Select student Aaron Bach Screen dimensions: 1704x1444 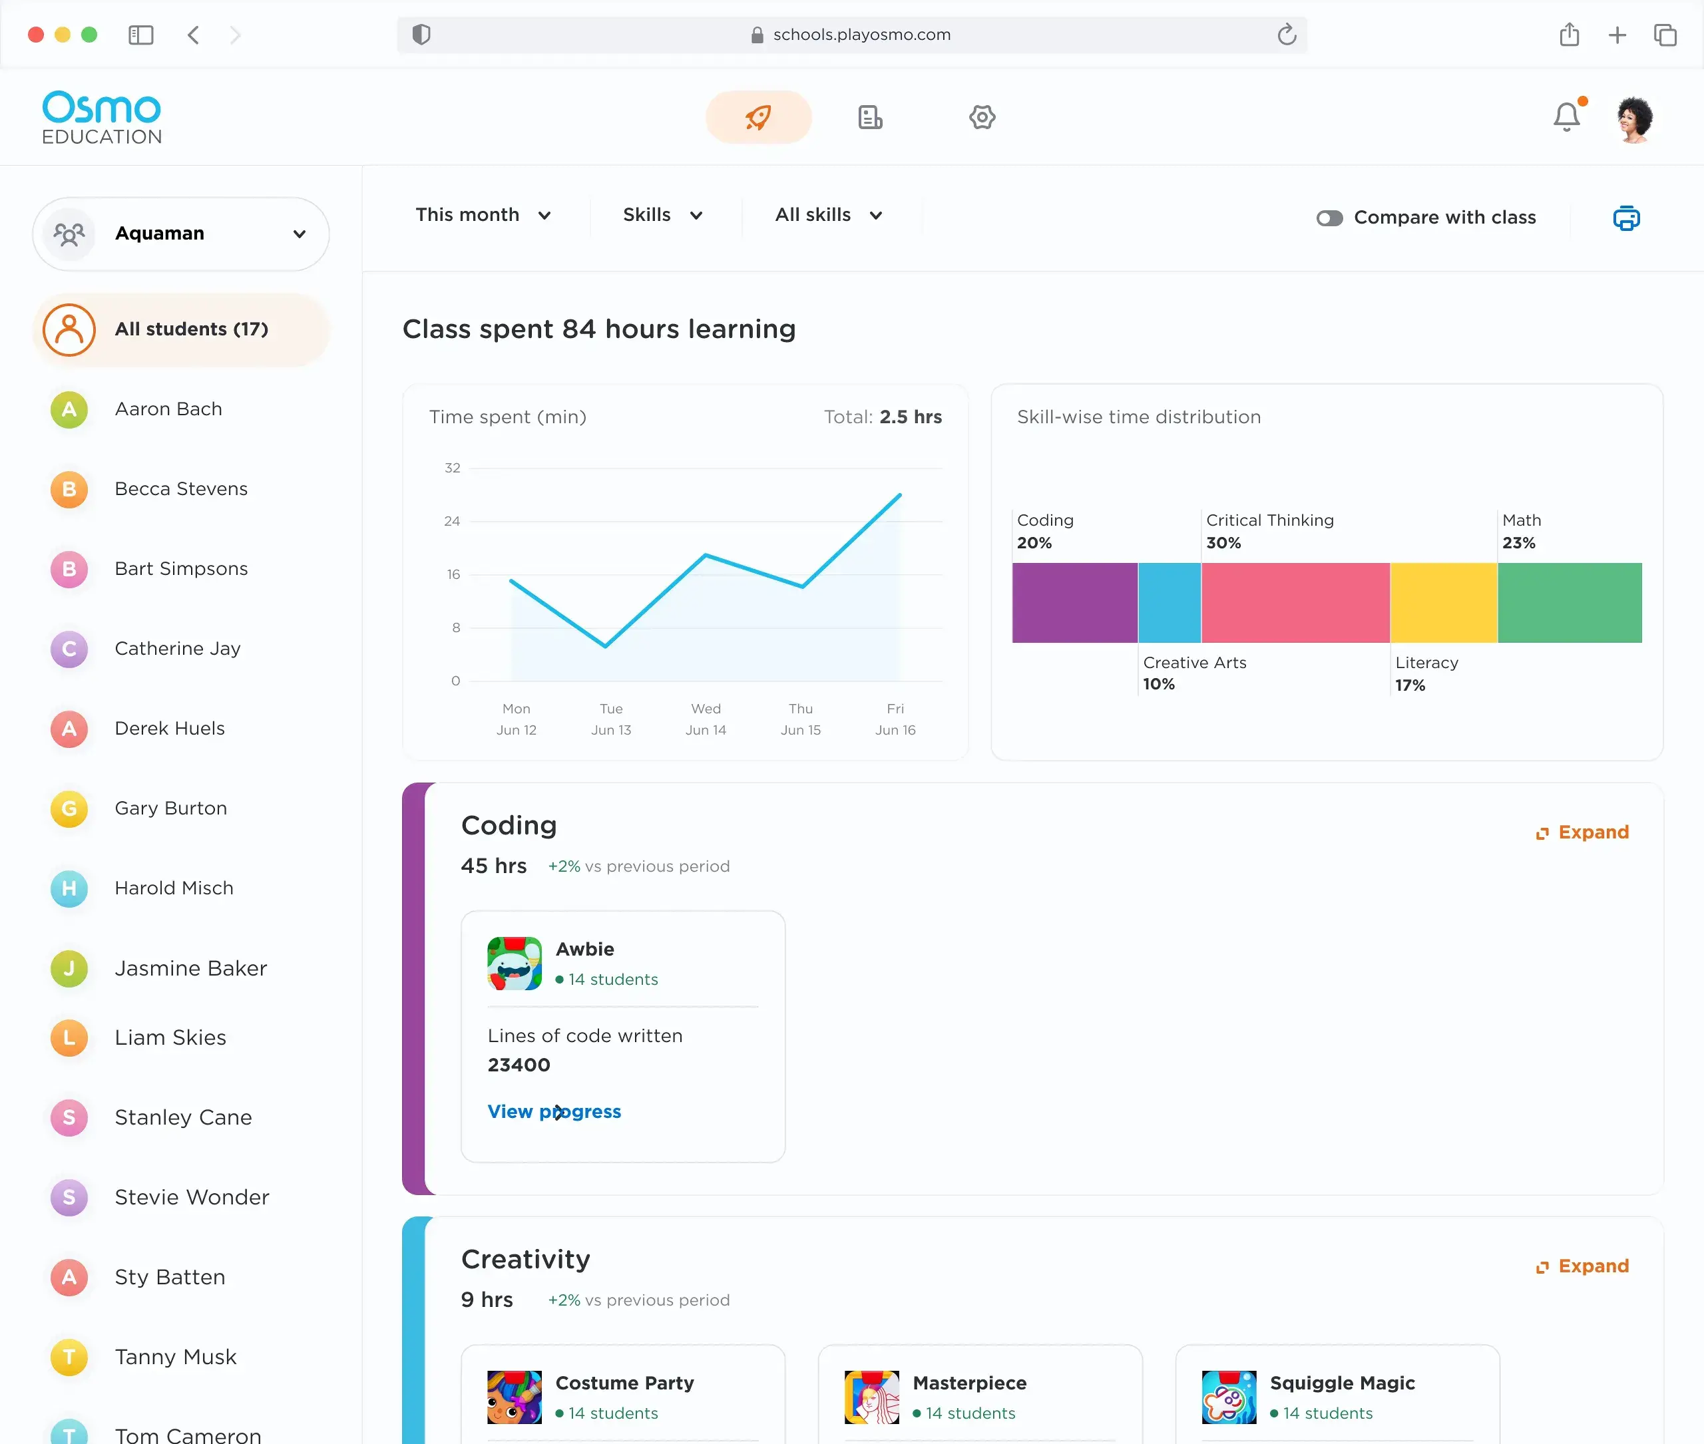(x=181, y=409)
